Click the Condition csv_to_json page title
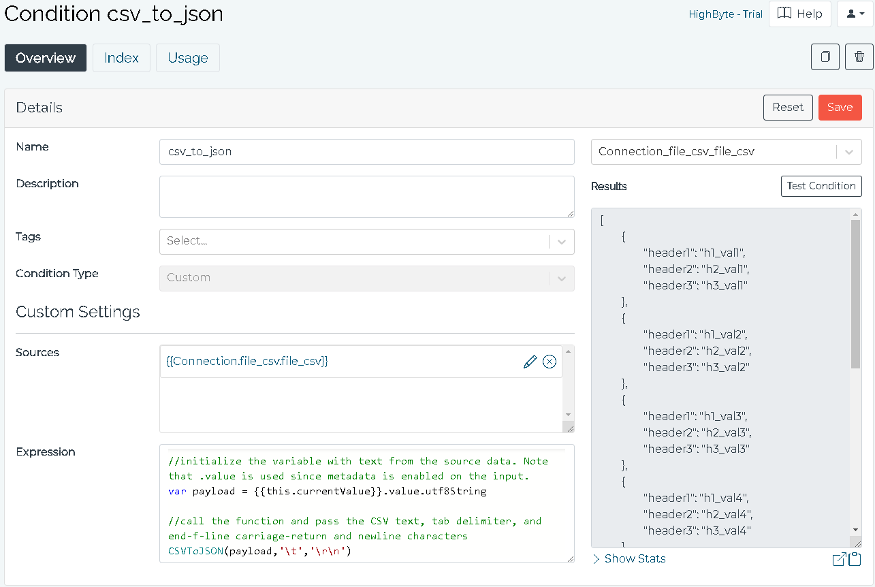Image resolution: width=875 pixels, height=587 pixels. coord(113,14)
